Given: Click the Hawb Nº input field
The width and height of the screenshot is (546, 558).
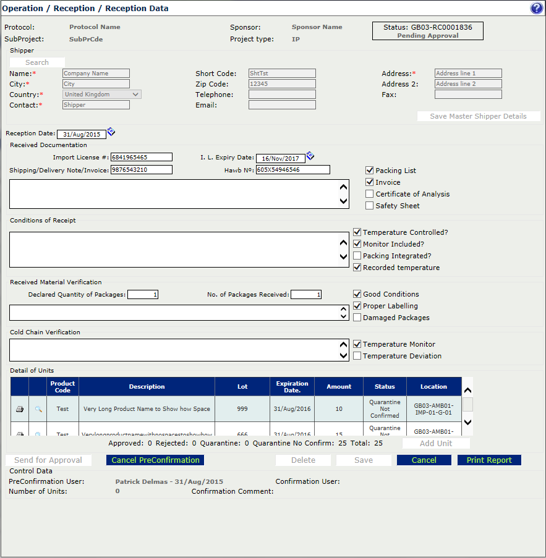Looking at the screenshot, I should [292, 170].
